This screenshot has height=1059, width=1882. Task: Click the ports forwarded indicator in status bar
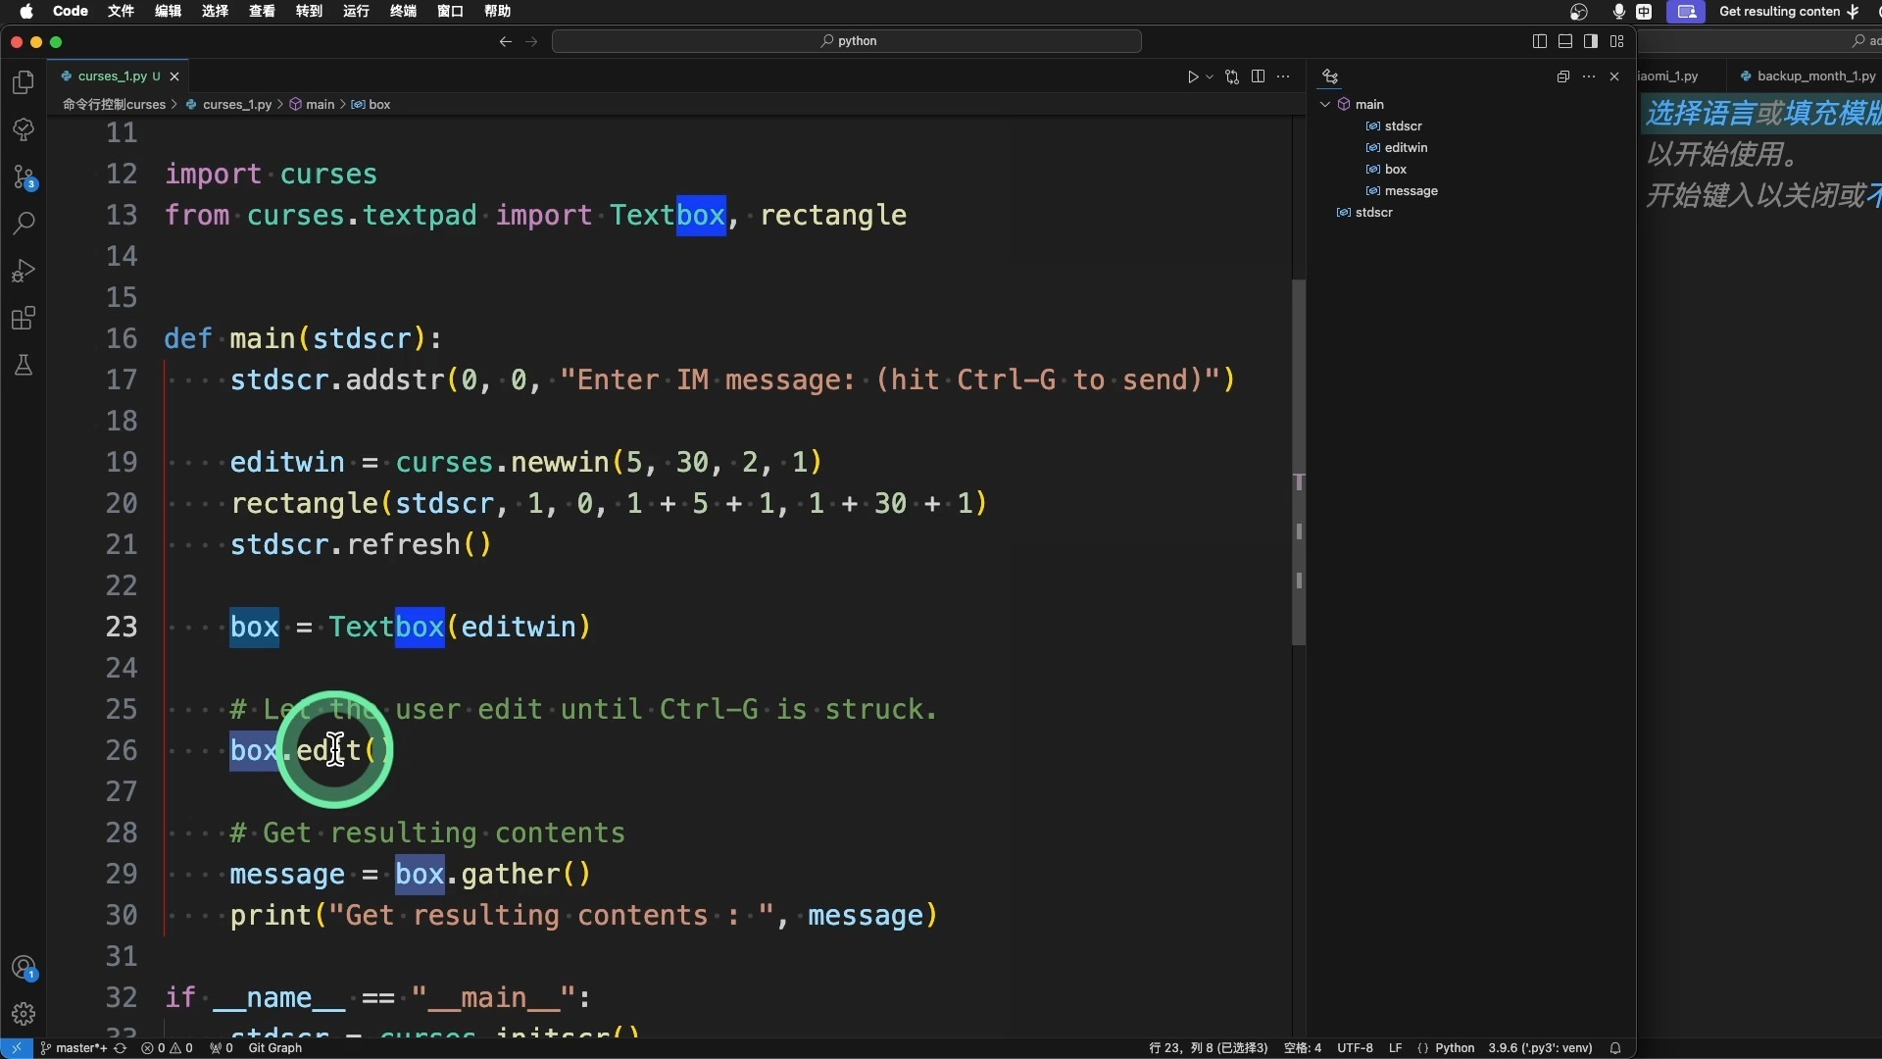tap(222, 1048)
